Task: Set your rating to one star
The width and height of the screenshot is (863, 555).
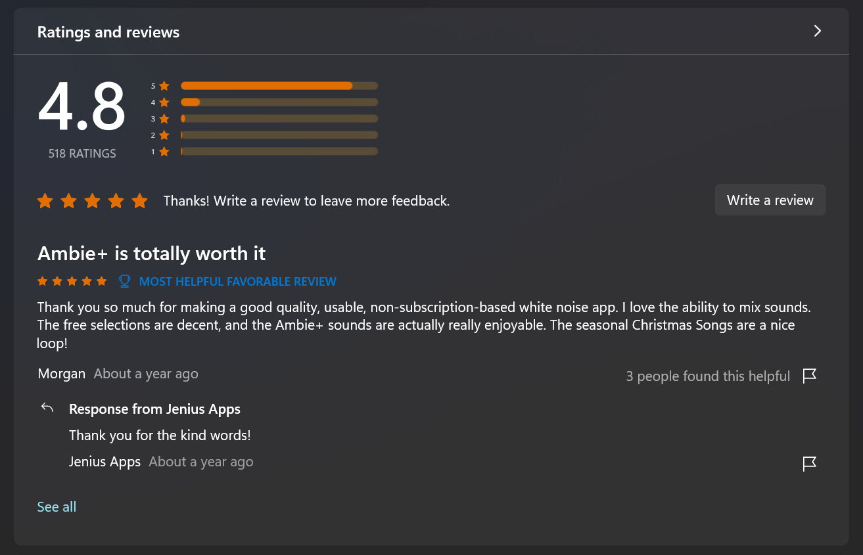Action: tap(45, 201)
